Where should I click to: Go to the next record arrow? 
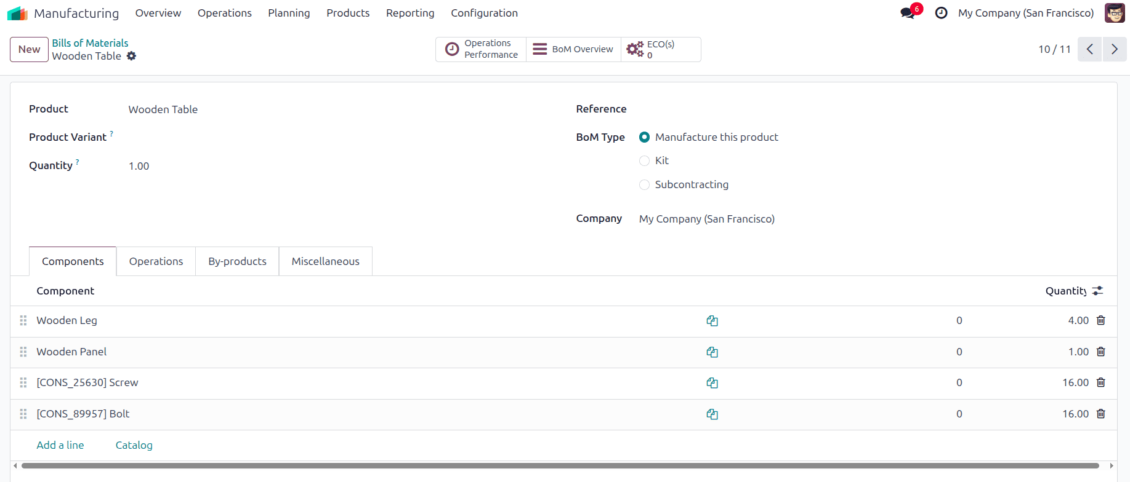click(1114, 49)
